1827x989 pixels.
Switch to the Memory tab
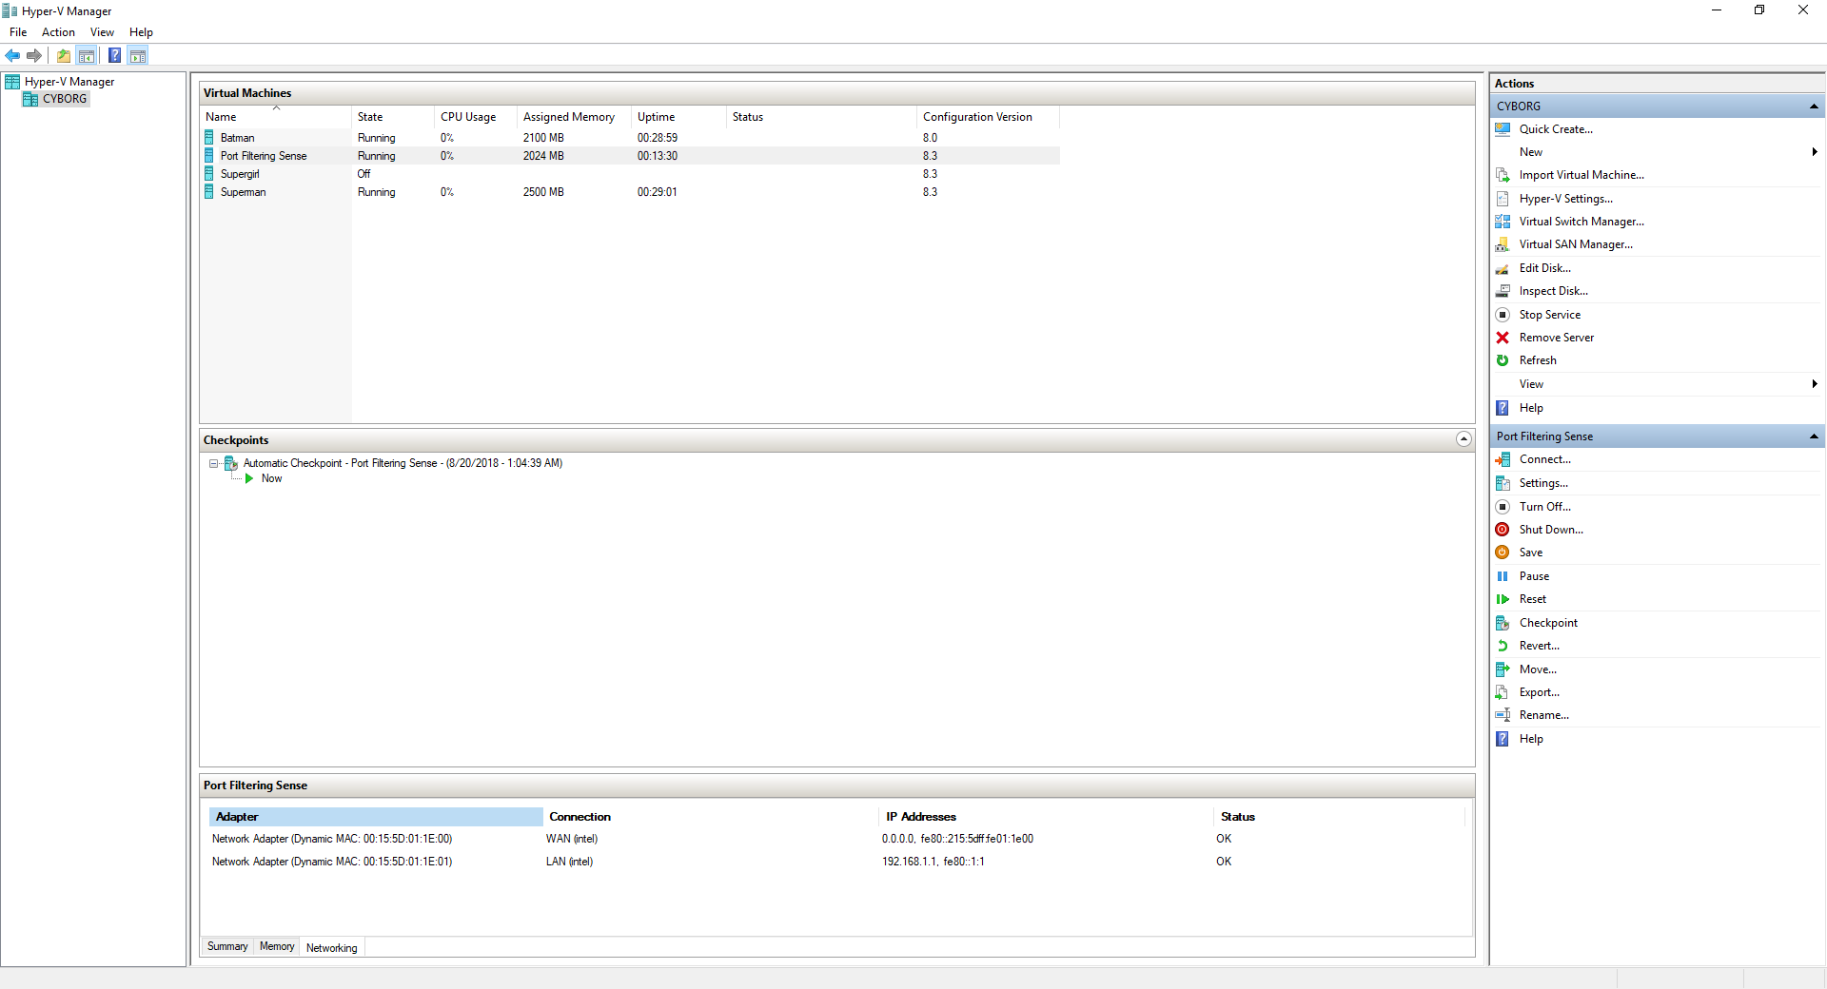[x=277, y=947]
